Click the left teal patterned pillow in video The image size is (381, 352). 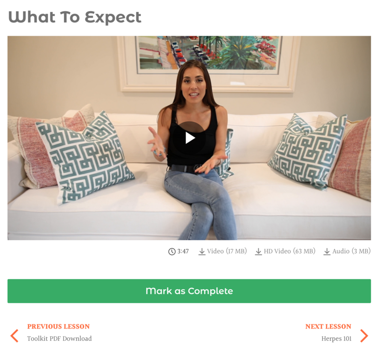(85, 157)
